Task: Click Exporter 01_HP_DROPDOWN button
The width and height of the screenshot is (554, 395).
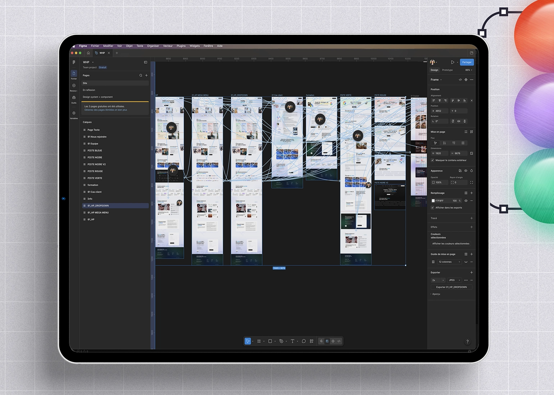Action: click(451, 287)
